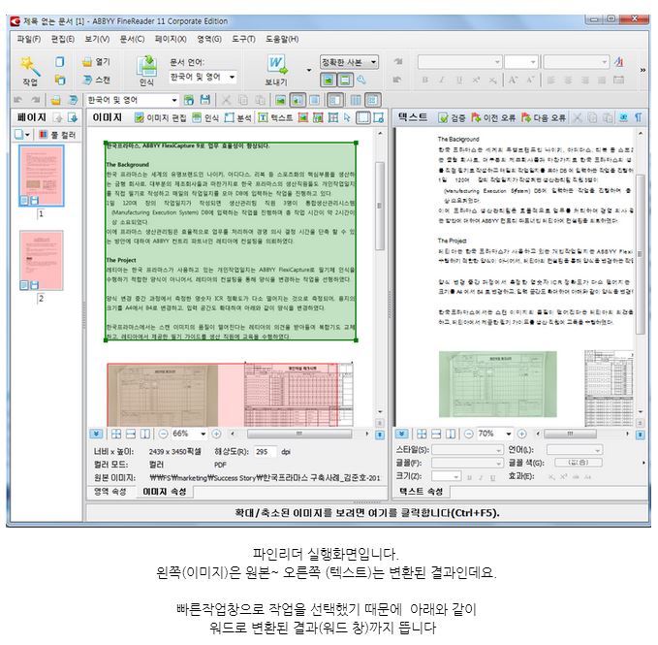Select page 2 thumbnail
Screen dimensions: 658x645
(x=41, y=260)
